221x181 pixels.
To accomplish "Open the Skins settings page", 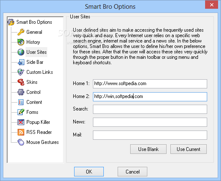I will coord(32,82).
